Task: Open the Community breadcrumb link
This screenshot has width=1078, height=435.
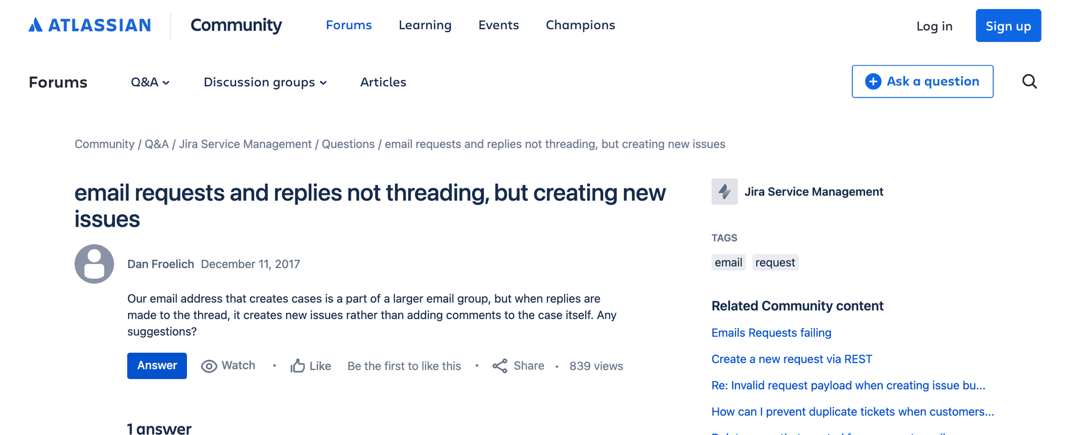Action: (104, 144)
